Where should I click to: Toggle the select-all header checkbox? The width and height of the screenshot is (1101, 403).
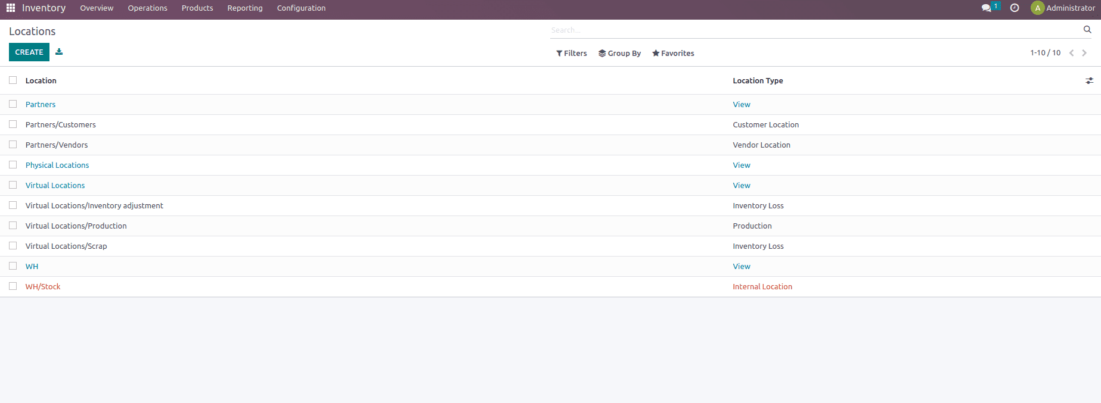click(x=13, y=80)
